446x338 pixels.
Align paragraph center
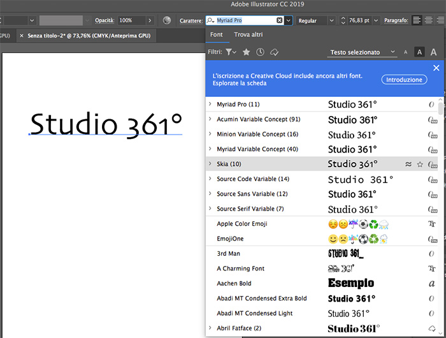point(428,20)
